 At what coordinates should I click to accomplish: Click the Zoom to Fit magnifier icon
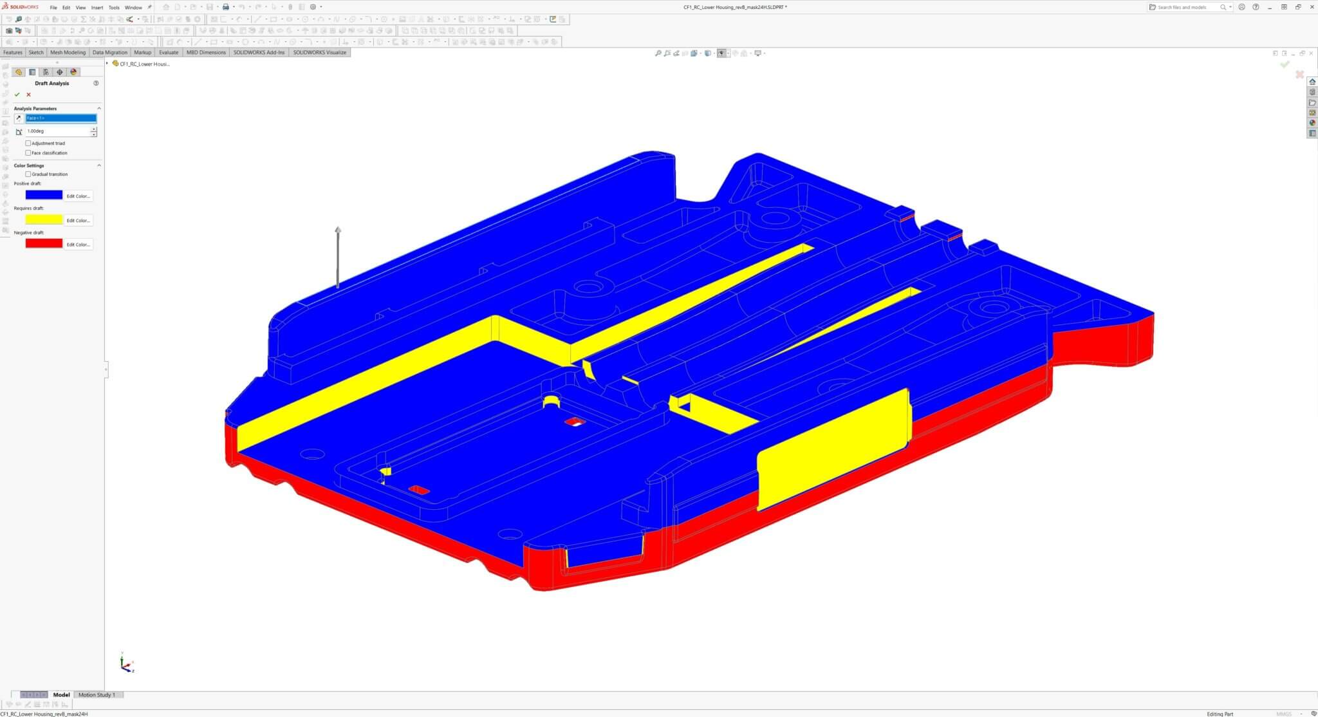[x=658, y=53]
